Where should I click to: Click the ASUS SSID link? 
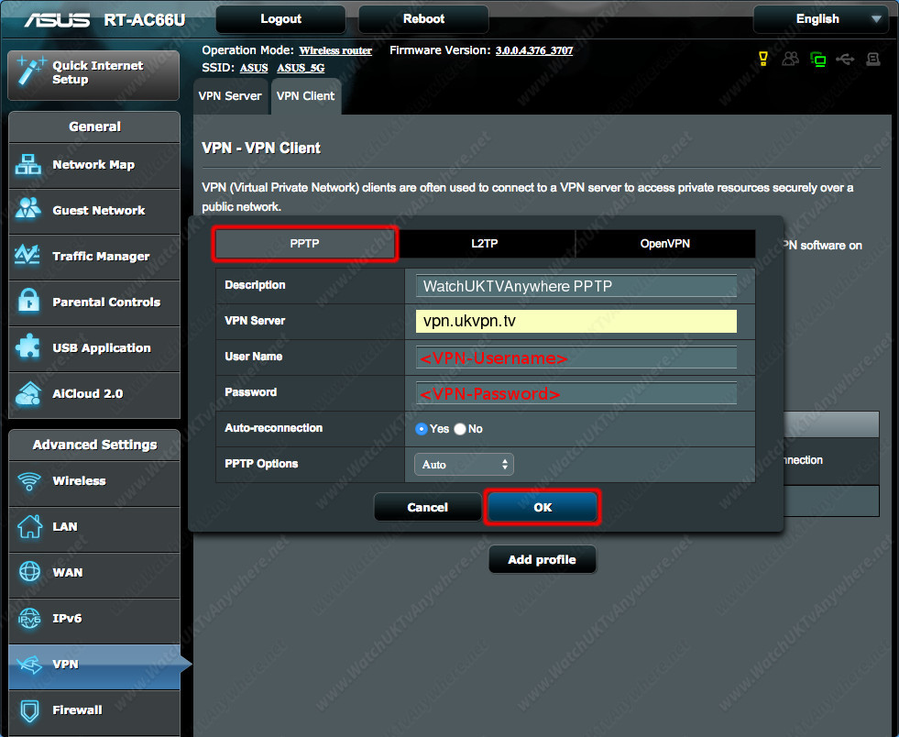pos(254,68)
